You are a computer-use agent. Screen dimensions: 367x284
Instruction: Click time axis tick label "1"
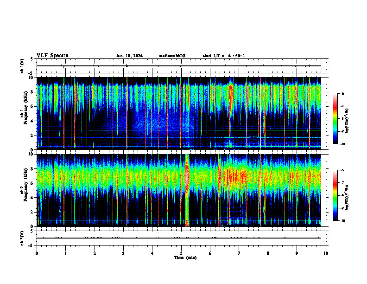65,253
